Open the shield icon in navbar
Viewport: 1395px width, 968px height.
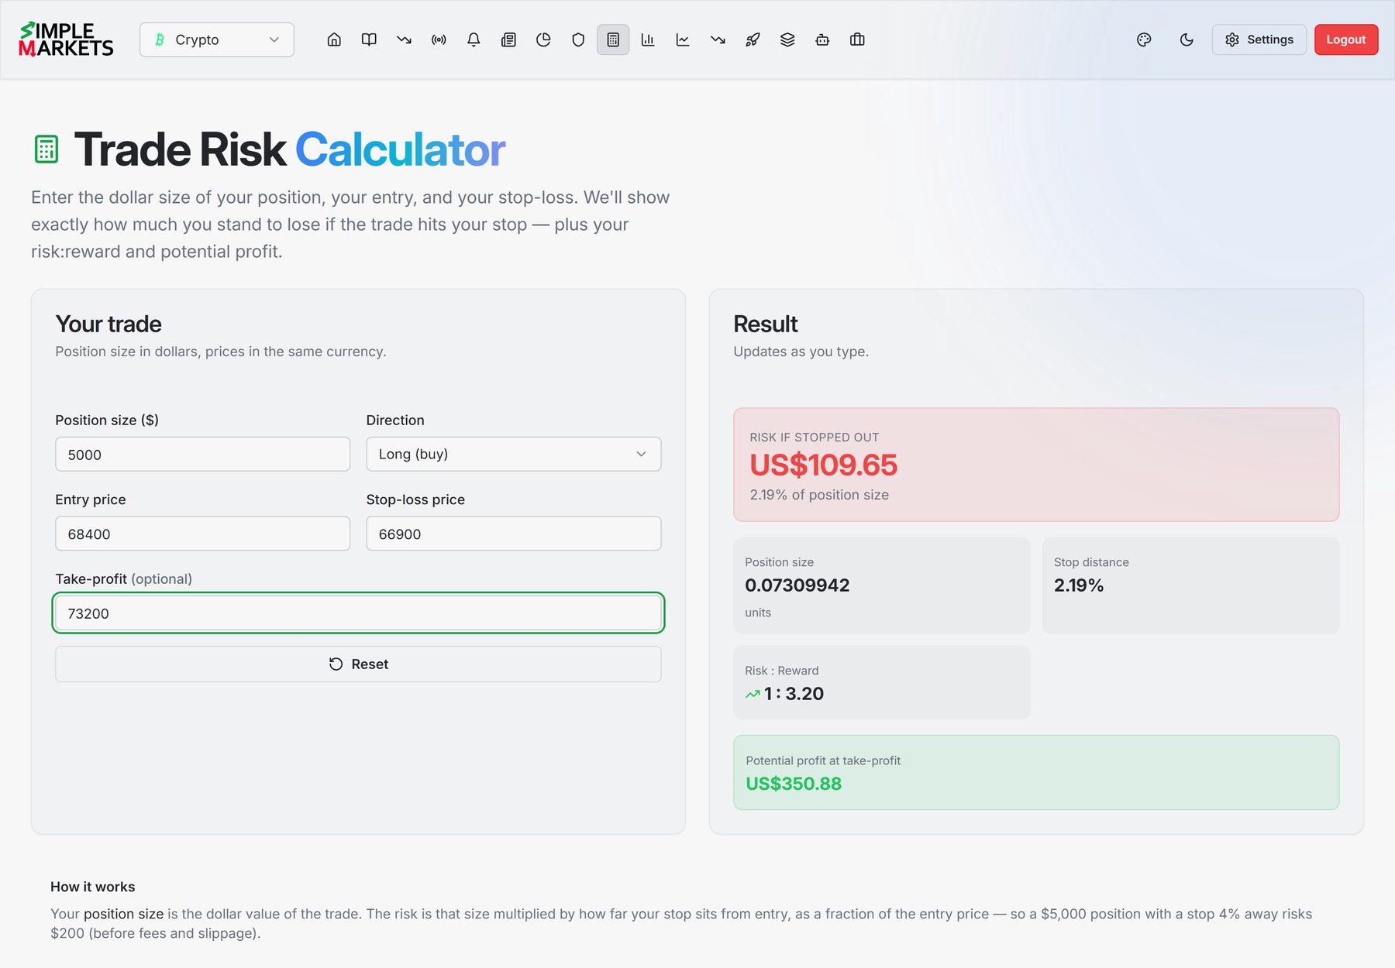(x=578, y=39)
